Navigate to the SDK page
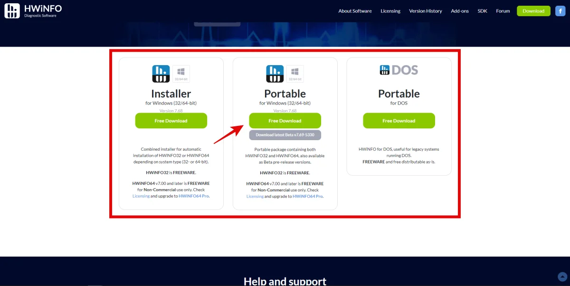The height and width of the screenshot is (286, 570). (x=483, y=11)
